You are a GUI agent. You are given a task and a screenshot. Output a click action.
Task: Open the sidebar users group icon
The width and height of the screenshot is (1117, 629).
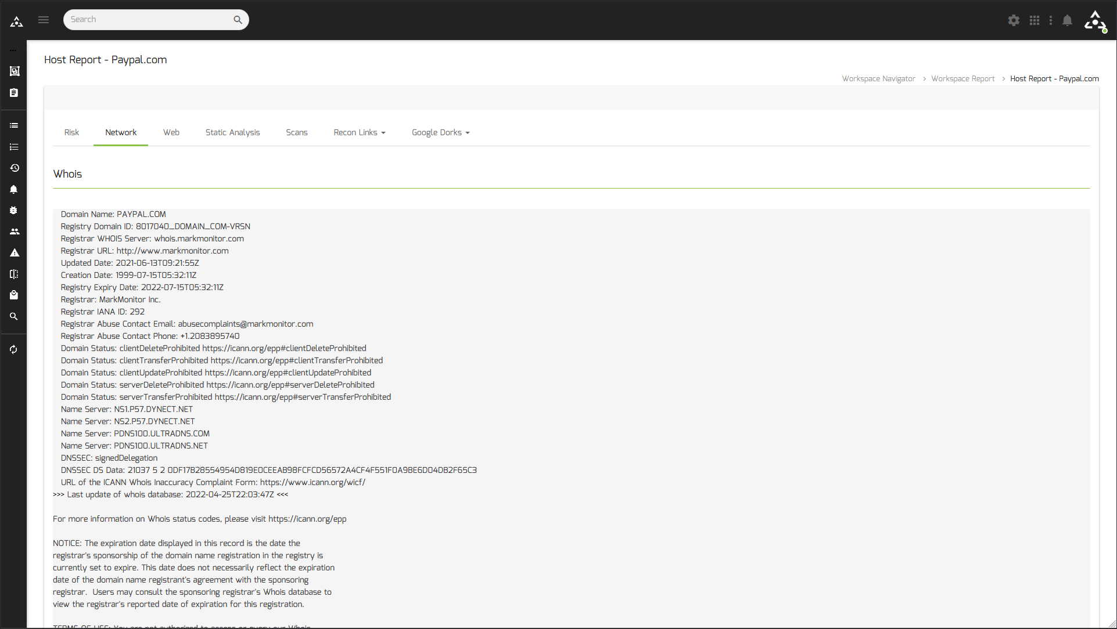tap(15, 232)
